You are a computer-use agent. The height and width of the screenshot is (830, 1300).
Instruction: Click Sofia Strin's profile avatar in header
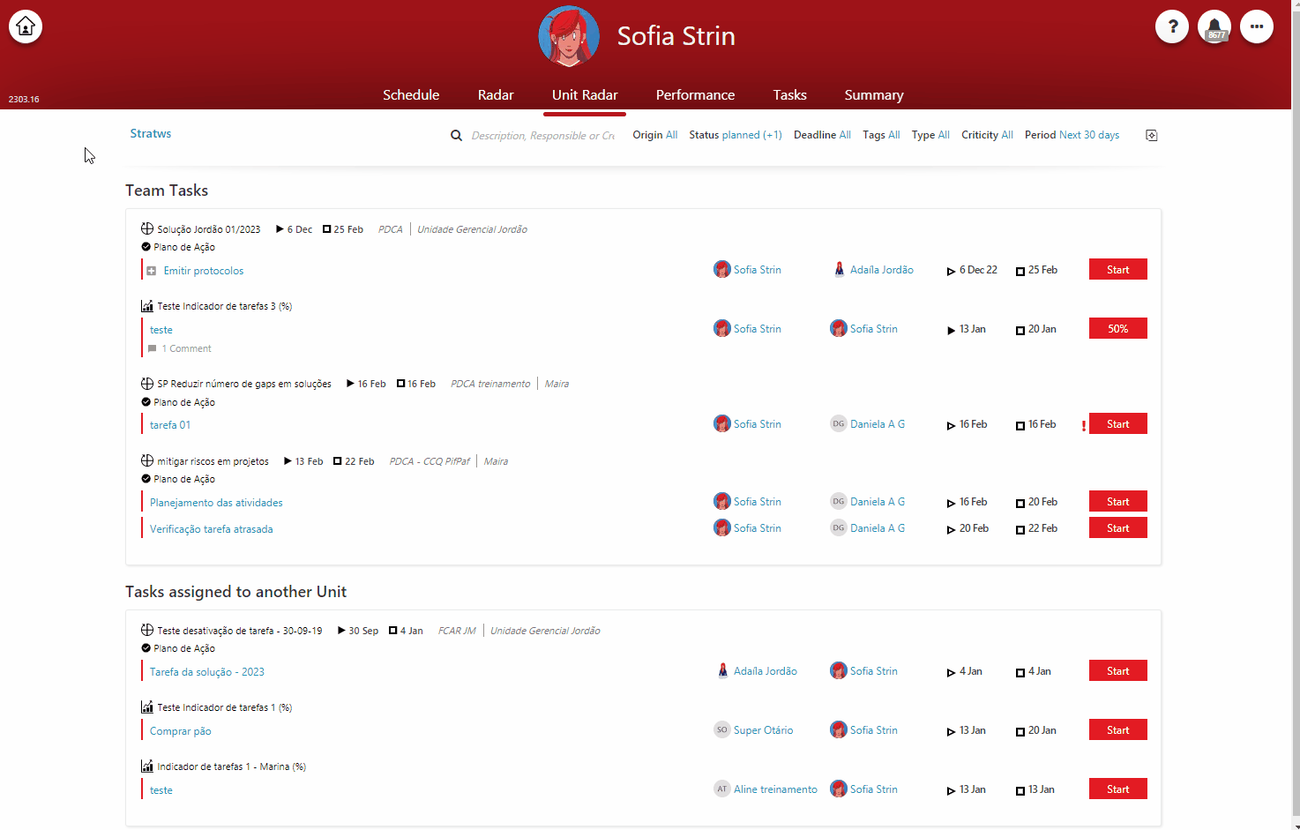coord(569,36)
